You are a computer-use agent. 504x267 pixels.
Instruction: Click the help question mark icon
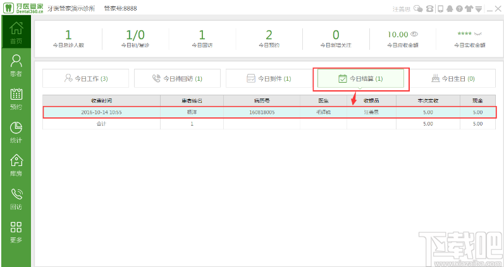[x=459, y=9]
